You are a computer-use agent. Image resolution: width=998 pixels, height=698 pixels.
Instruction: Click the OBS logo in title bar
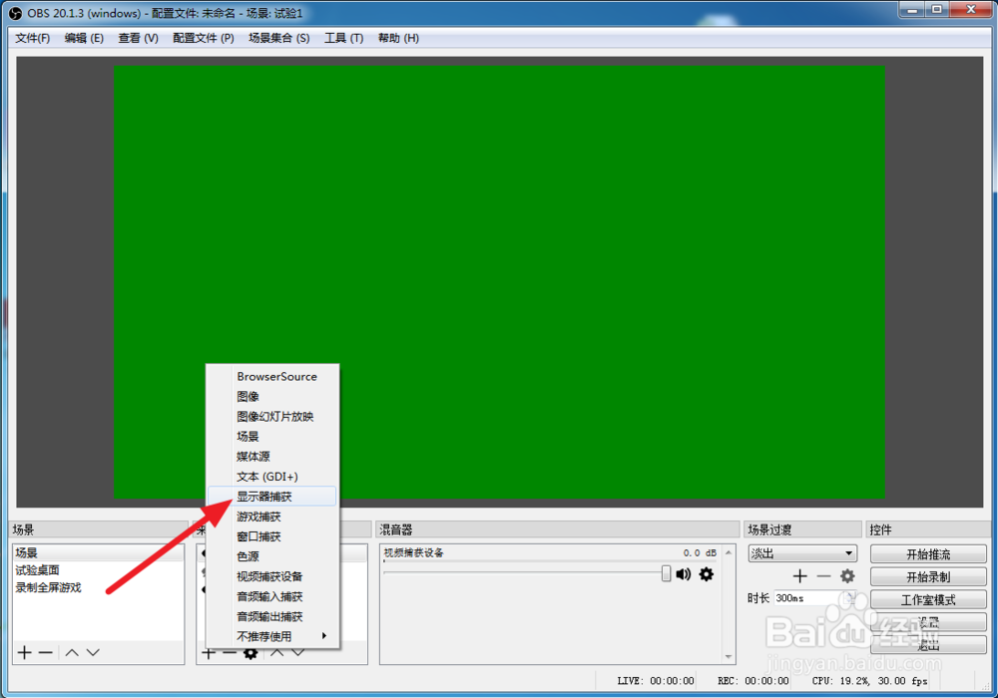click(x=15, y=13)
